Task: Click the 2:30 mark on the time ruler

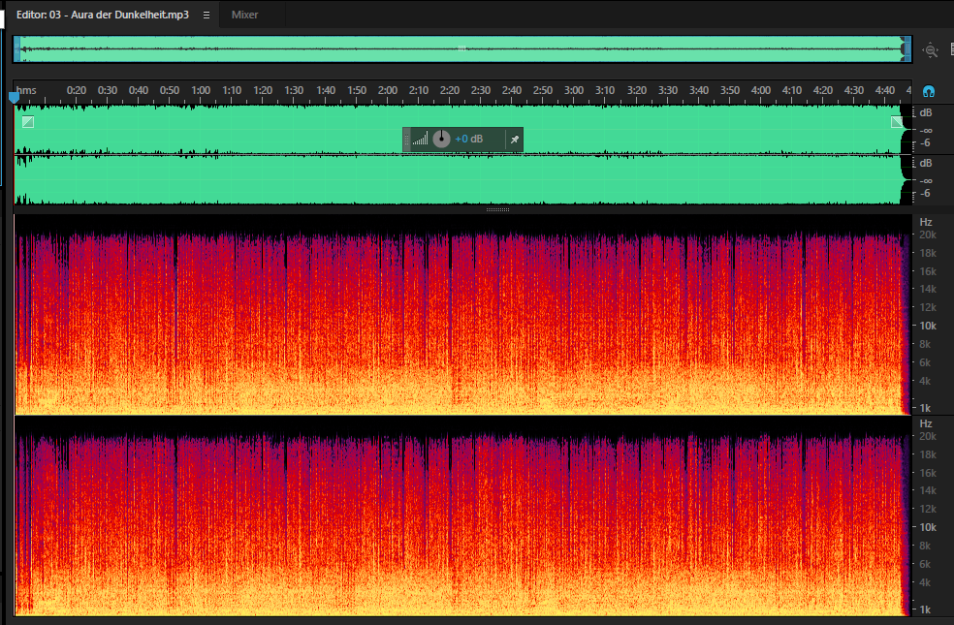Action: tap(481, 90)
